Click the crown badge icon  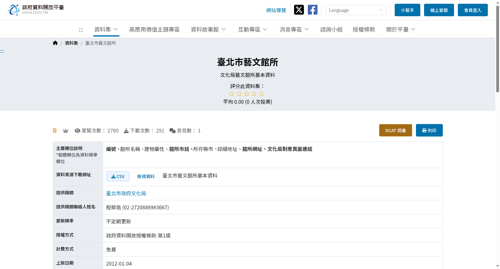(66, 131)
